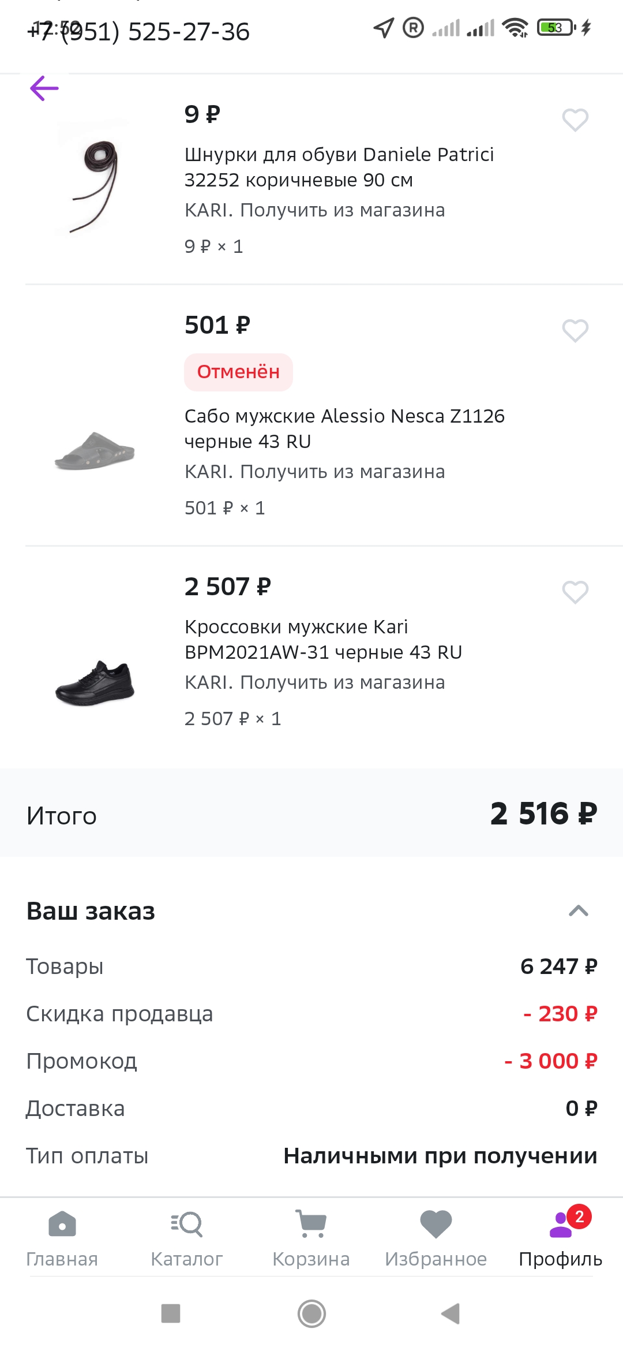Add Alessio Nesca sabo to favorites
This screenshot has height=1351, width=623.
[x=575, y=331]
